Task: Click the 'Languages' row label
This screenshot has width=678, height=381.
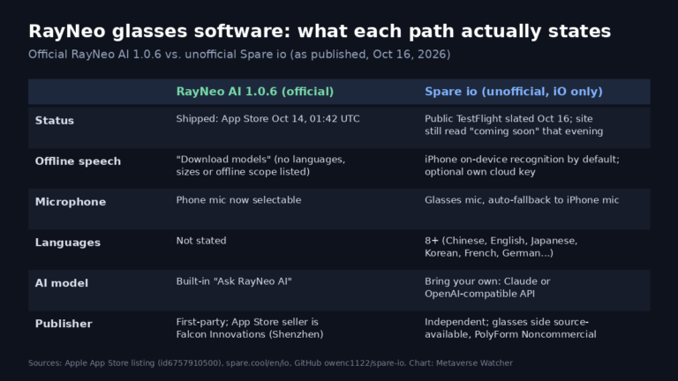Action: click(x=67, y=243)
